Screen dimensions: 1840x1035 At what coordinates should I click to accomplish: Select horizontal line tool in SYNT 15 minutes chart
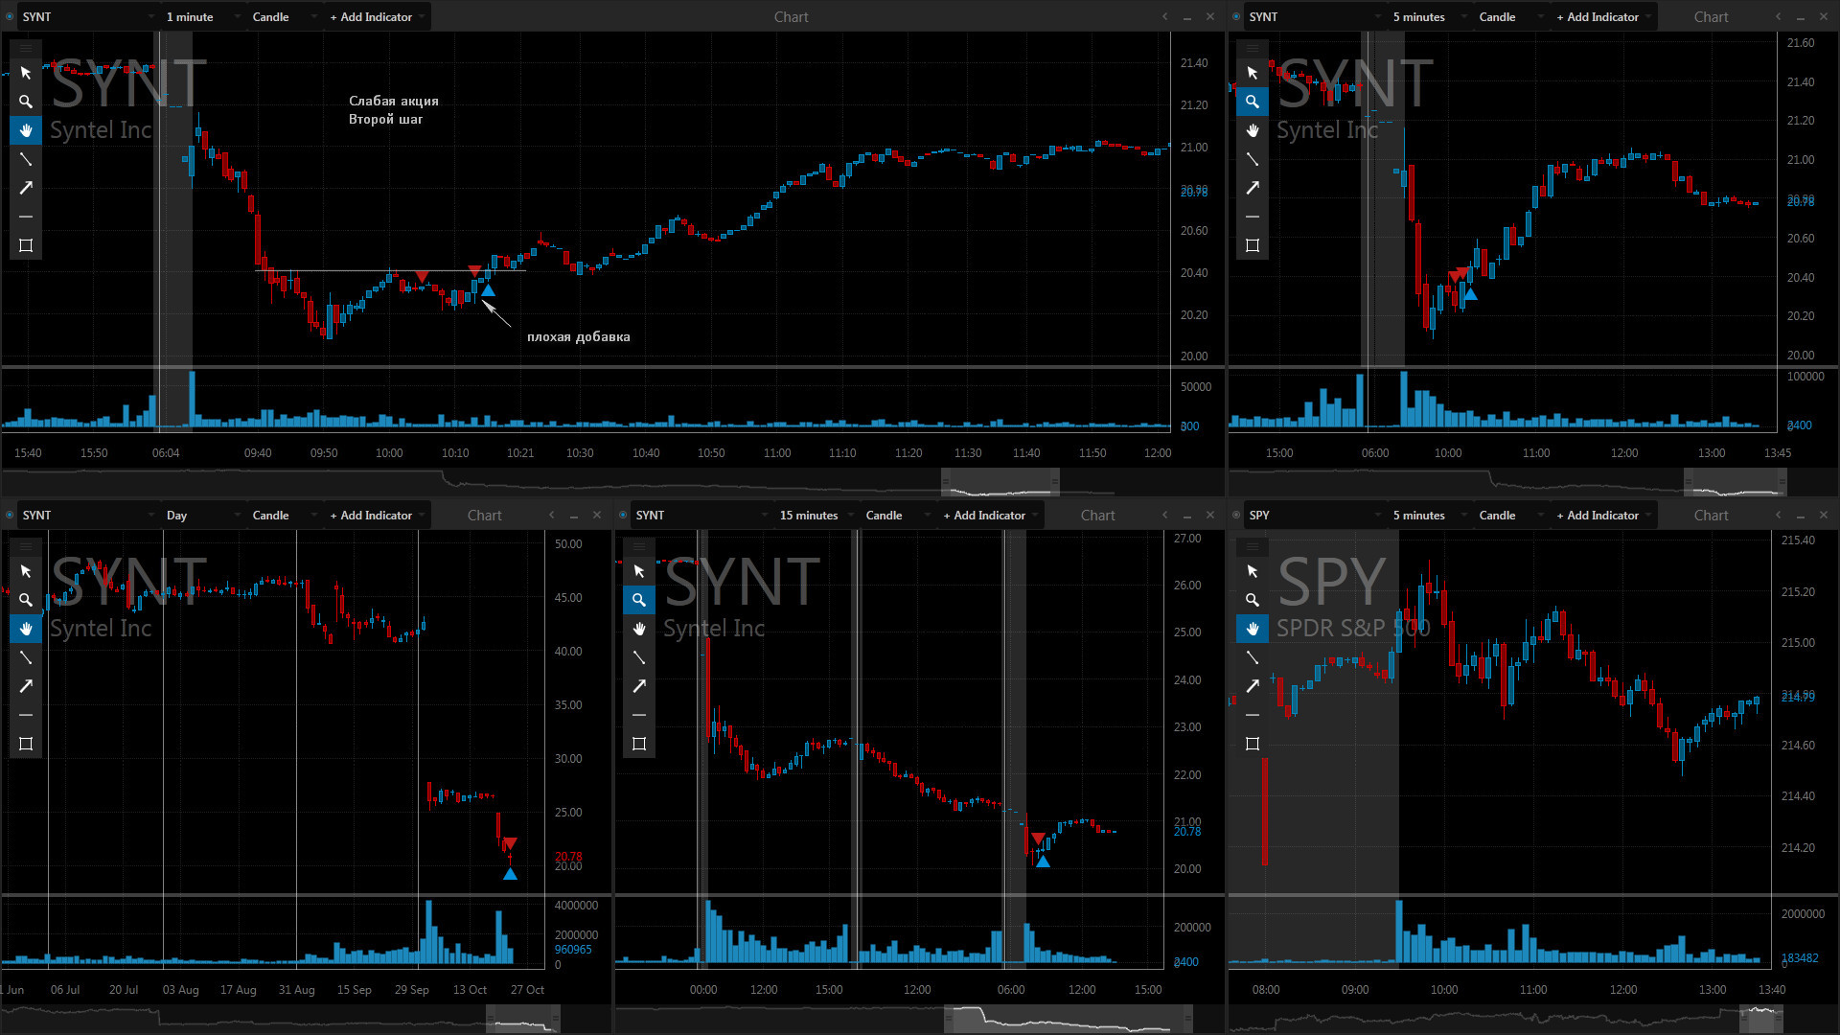tap(639, 715)
